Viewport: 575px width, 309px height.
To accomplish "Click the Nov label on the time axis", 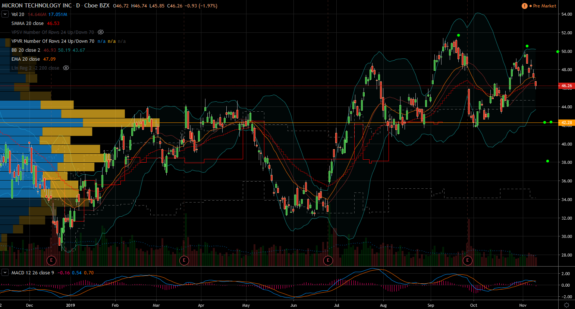I will (523, 305).
